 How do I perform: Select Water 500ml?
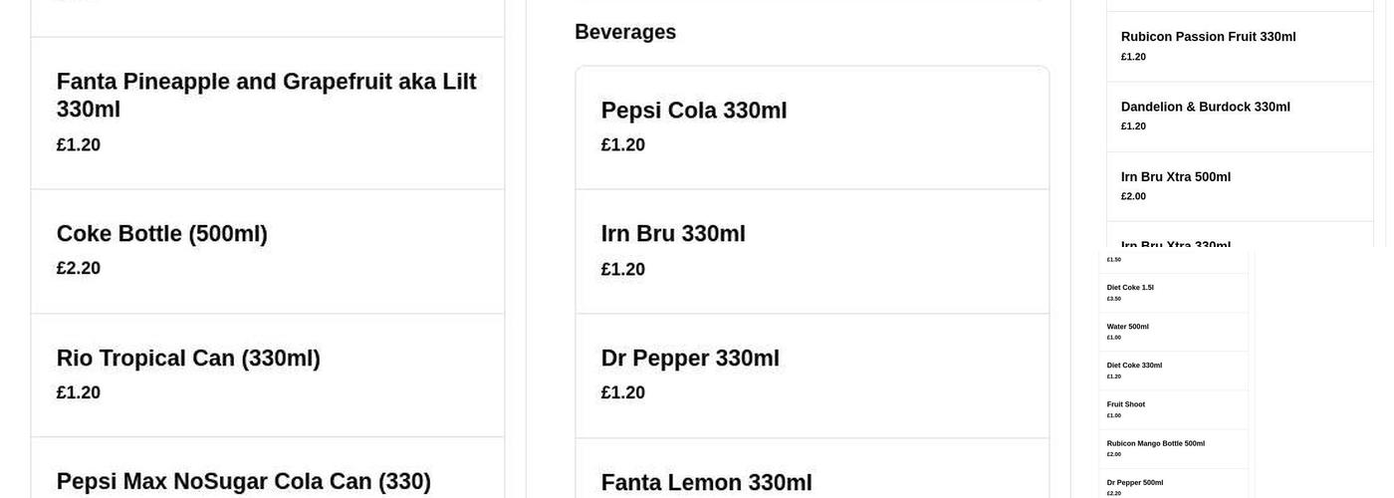(x=1127, y=327)
